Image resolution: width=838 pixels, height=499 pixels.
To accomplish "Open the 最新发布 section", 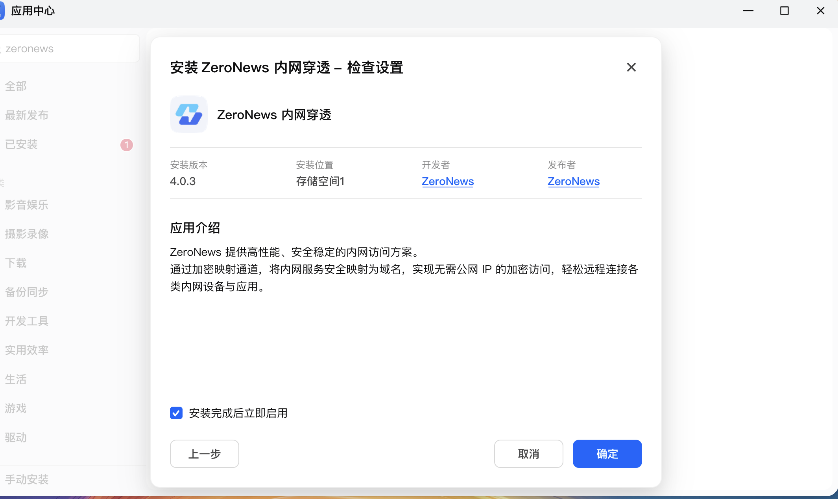I will (x=27, y=115).
